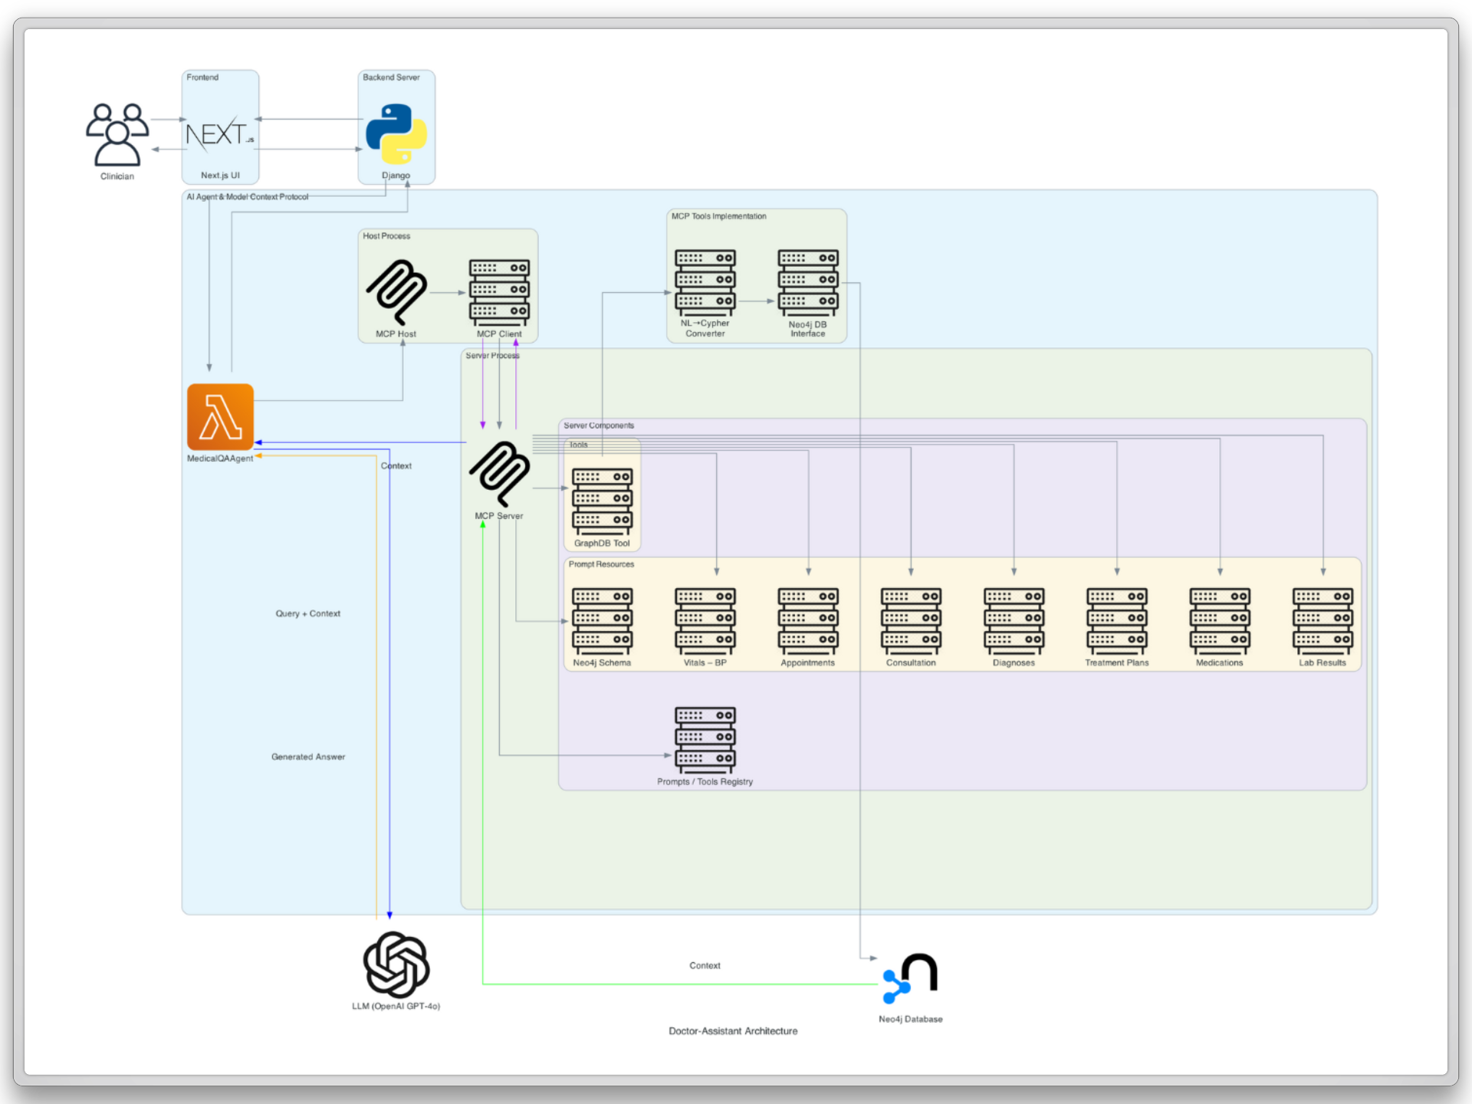
Task: Click the Diagnoses server icon
Action: pyautogui.click(x=1014, y=621)
